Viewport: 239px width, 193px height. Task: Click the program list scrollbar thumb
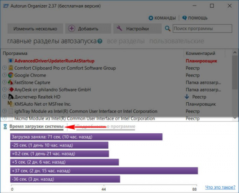pyautogui.click(x=235, y=72)
